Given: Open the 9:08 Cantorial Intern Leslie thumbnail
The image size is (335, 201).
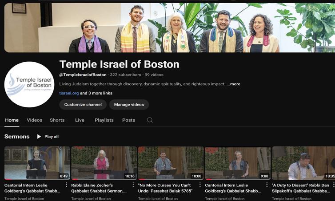Looking at the screenshot, I should [238, 163].
